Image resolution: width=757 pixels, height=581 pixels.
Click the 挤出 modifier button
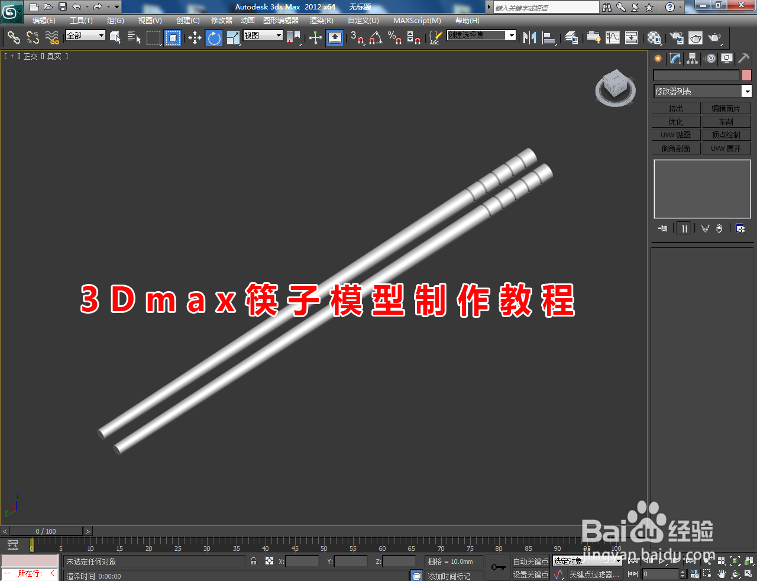click(x=676, y=108)
